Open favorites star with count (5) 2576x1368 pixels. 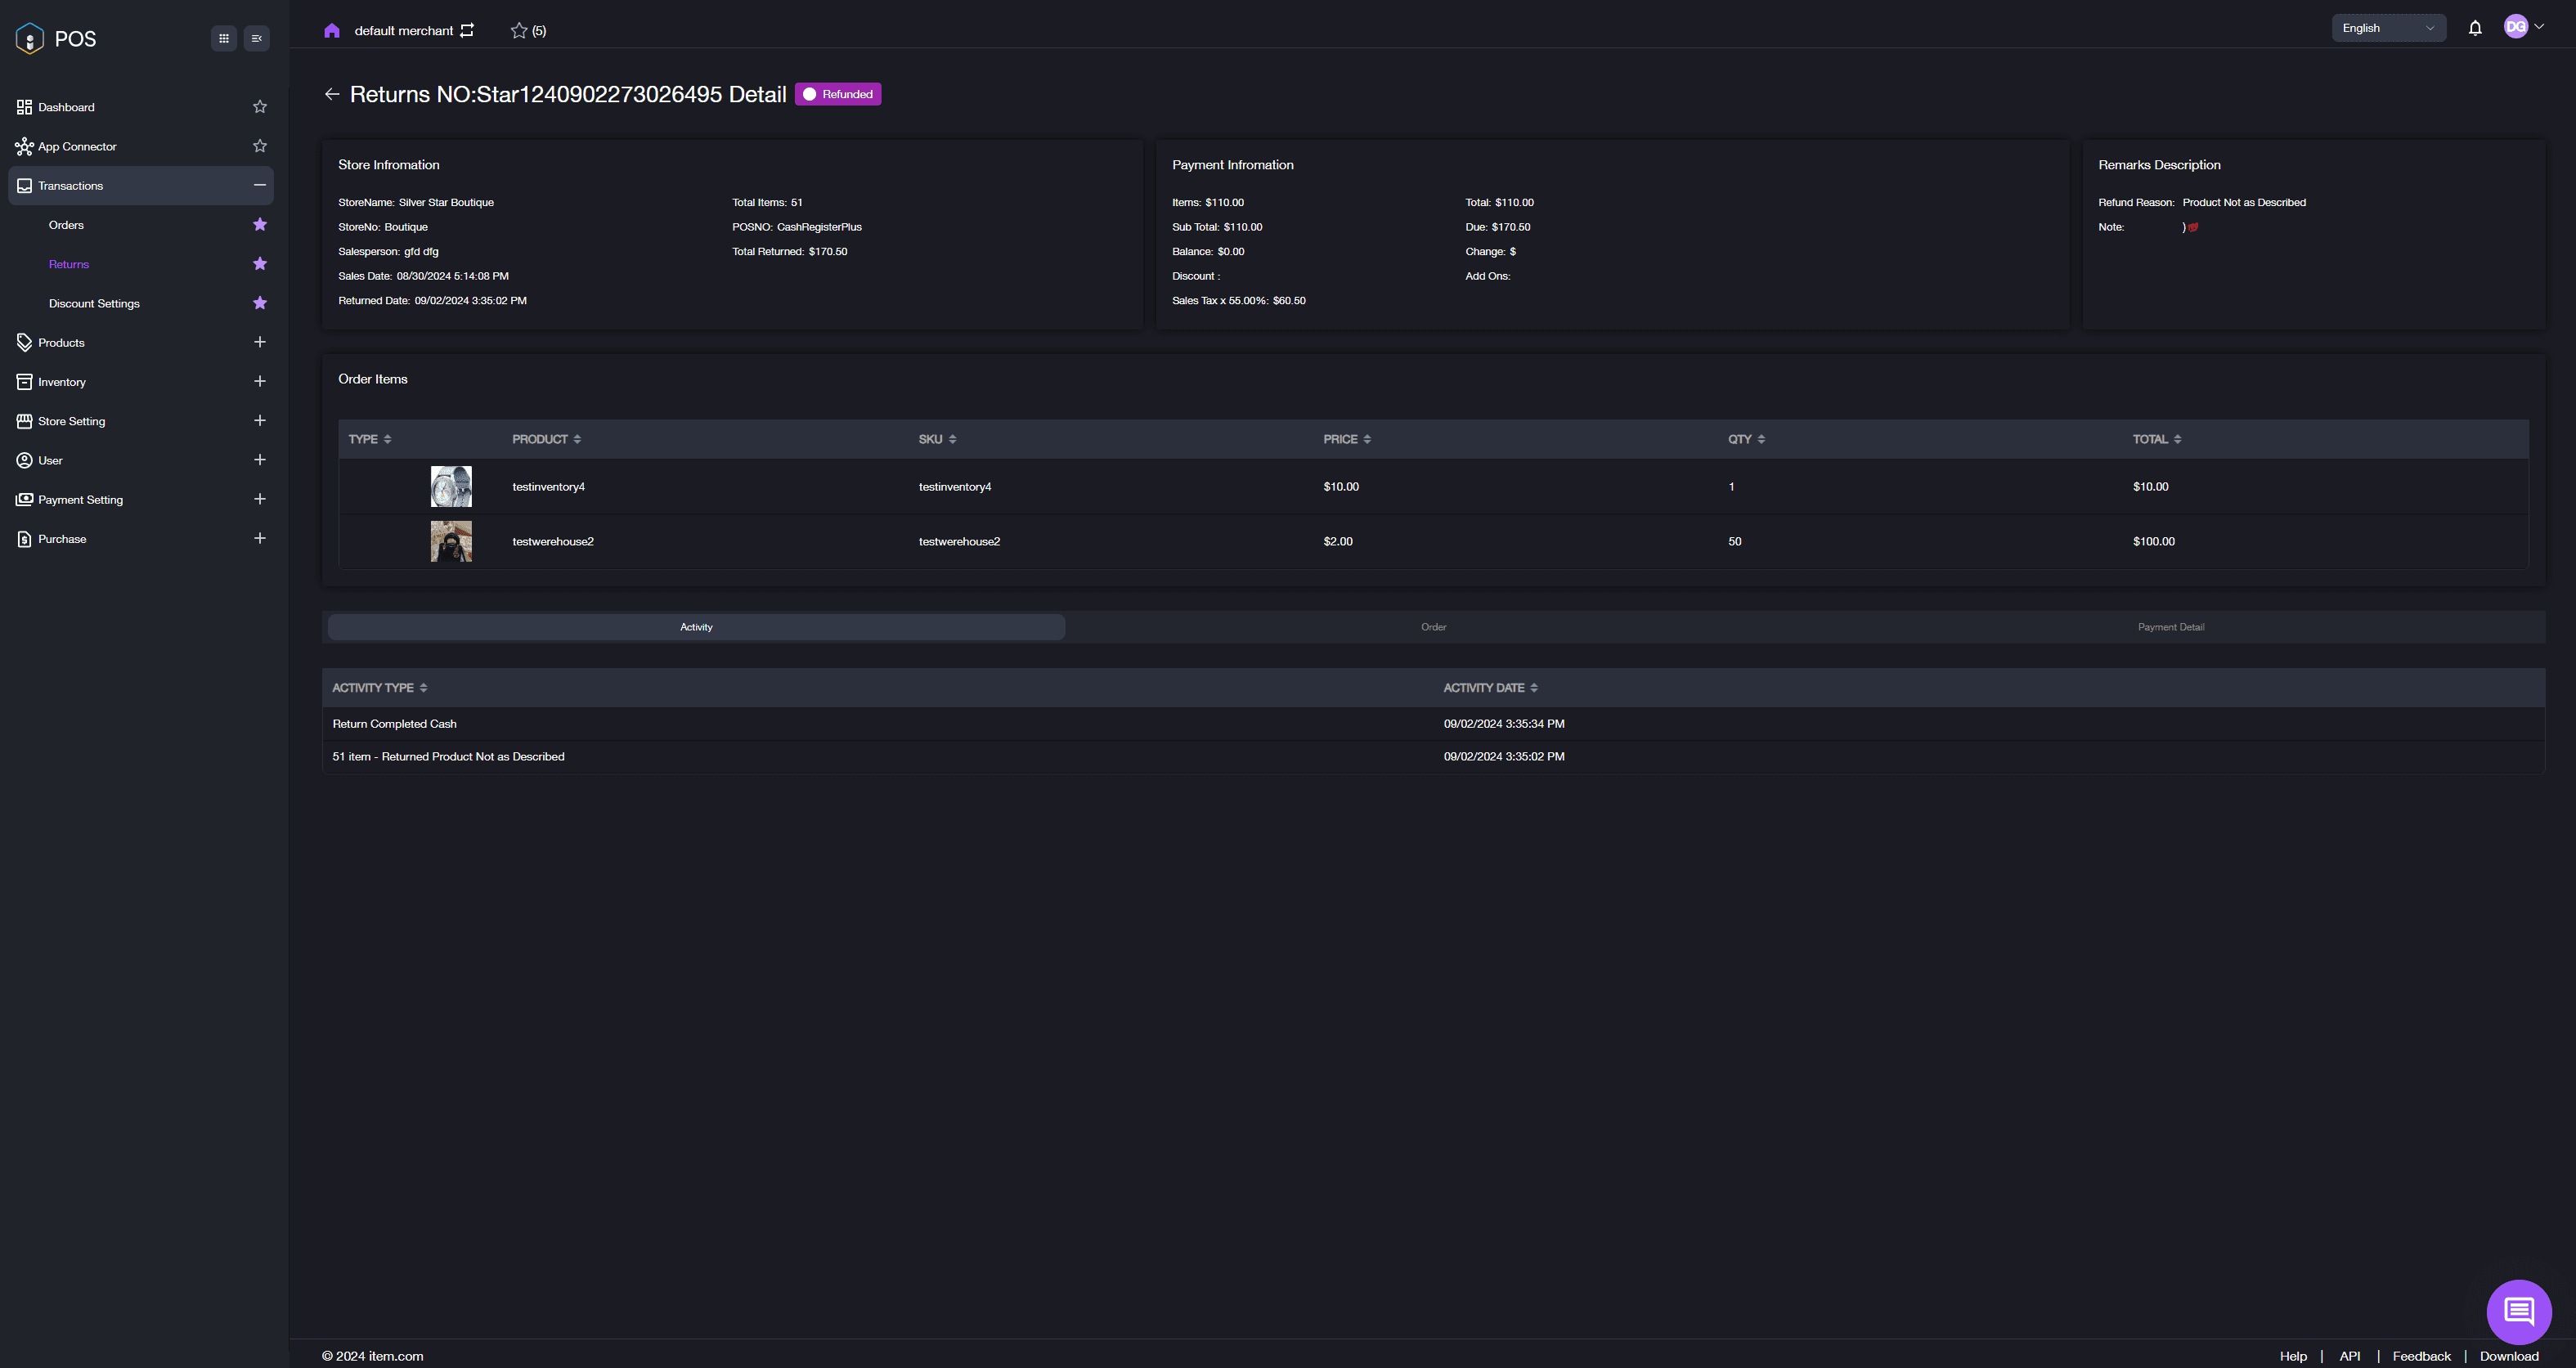(x=528, y=31)
